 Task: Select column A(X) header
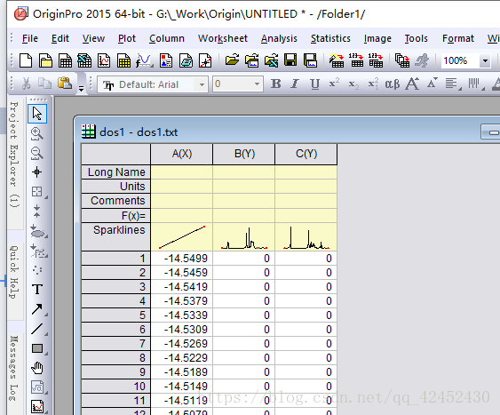182,154
